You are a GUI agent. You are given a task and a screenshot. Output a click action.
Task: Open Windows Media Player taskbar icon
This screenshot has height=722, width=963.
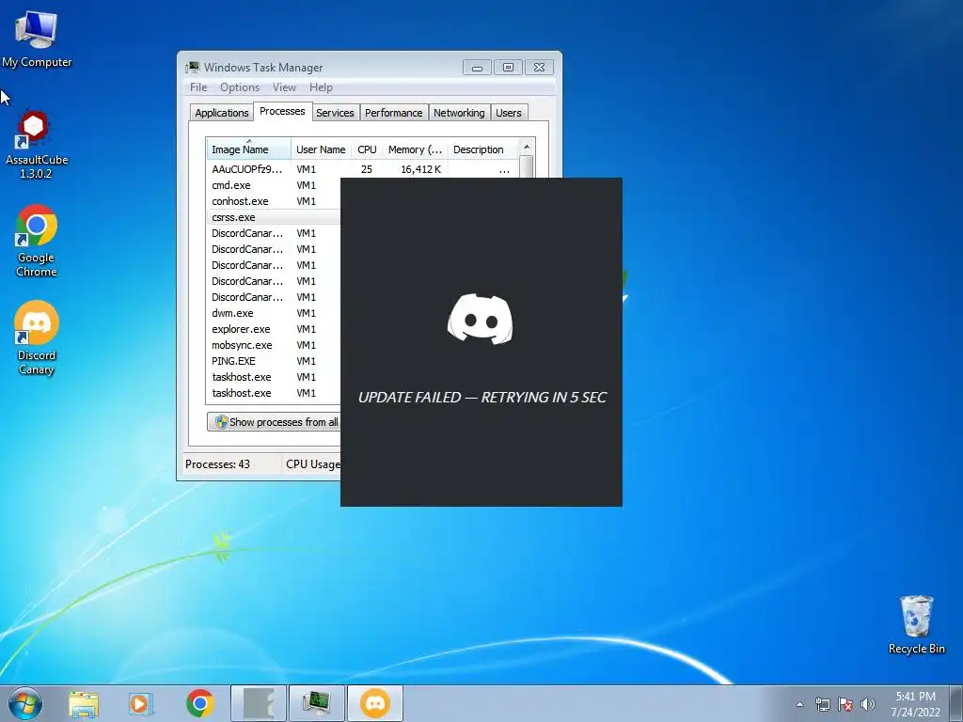(141, 703)
